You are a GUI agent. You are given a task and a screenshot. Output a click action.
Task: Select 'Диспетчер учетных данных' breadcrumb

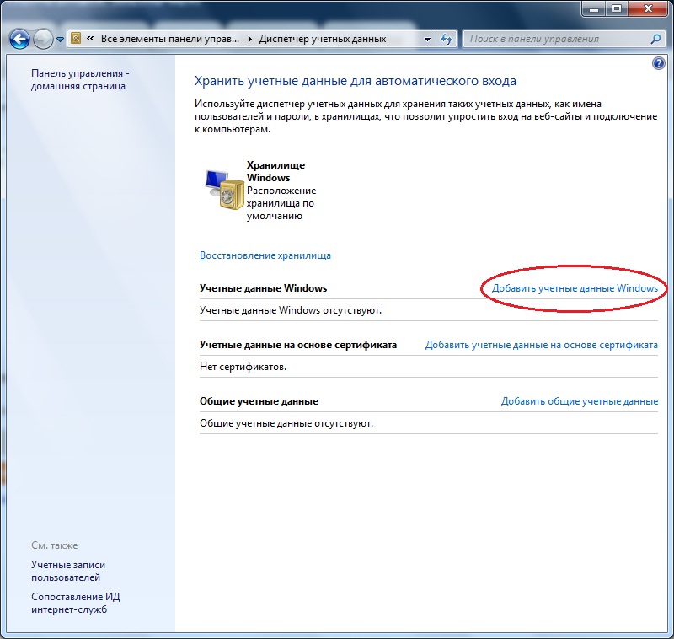(323, 39)
